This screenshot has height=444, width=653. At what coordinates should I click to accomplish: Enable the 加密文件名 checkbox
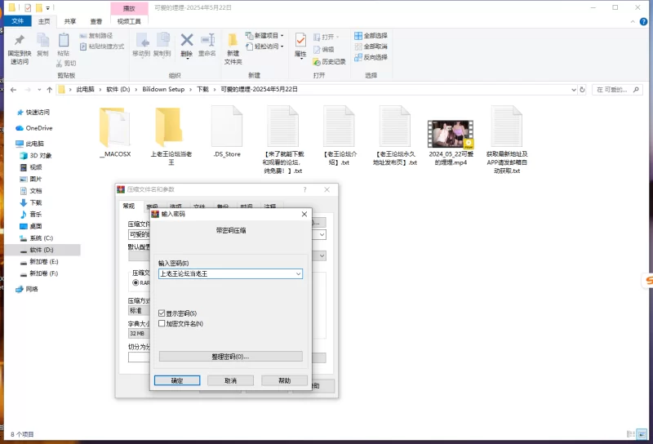click(162, 323)
